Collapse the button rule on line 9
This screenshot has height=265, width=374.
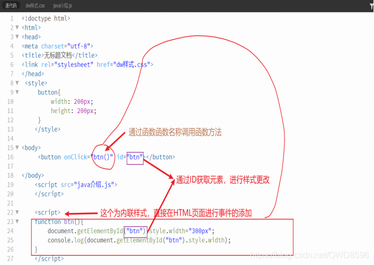coord(17,92)
